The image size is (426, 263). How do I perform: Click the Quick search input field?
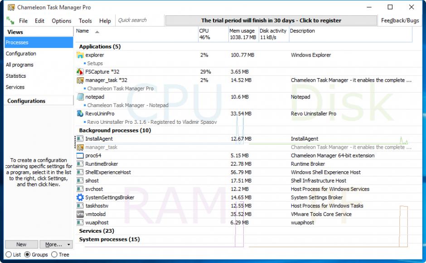140,20
